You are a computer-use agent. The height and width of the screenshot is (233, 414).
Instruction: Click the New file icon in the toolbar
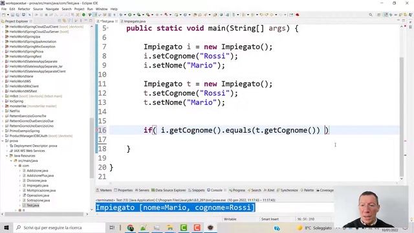4,15
